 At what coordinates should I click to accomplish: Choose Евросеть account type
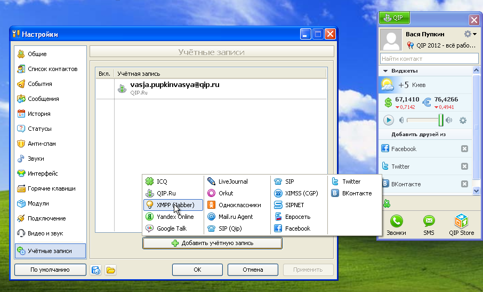299,217
